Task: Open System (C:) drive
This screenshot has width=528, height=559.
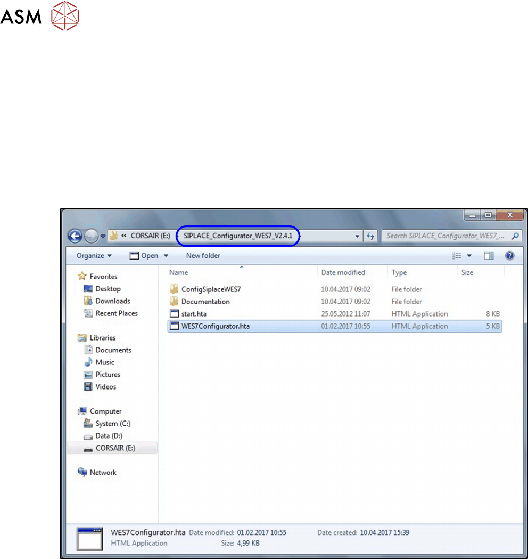Action: [113, 424]
